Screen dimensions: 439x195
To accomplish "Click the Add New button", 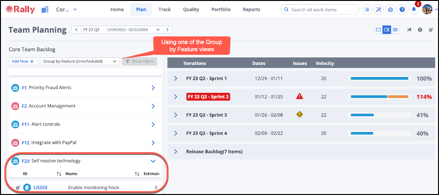I will coord(23,61).
